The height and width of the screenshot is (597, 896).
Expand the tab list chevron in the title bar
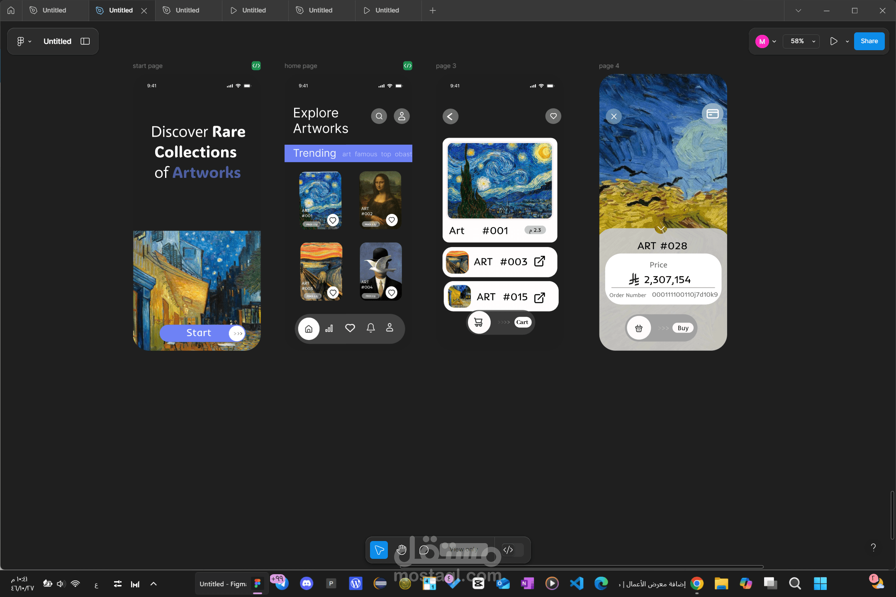coord(798,10)
